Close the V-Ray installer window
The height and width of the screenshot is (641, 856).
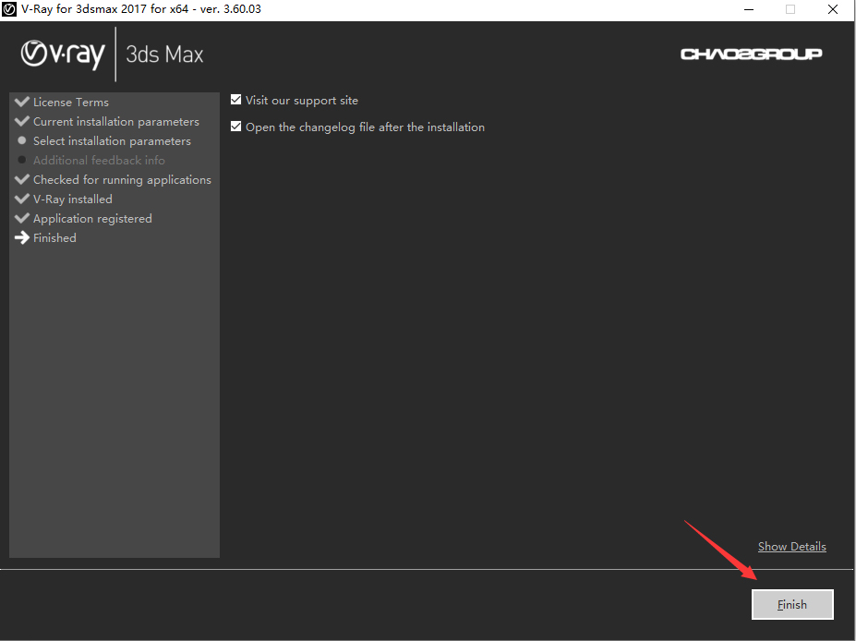tap(833, 9)
